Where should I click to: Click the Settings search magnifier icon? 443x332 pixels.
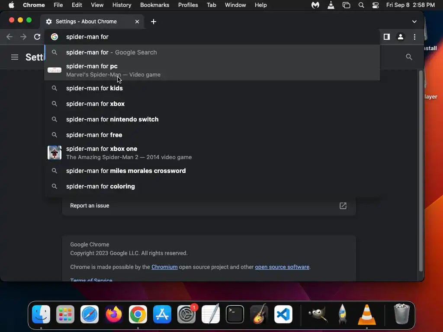click(409, 57)
